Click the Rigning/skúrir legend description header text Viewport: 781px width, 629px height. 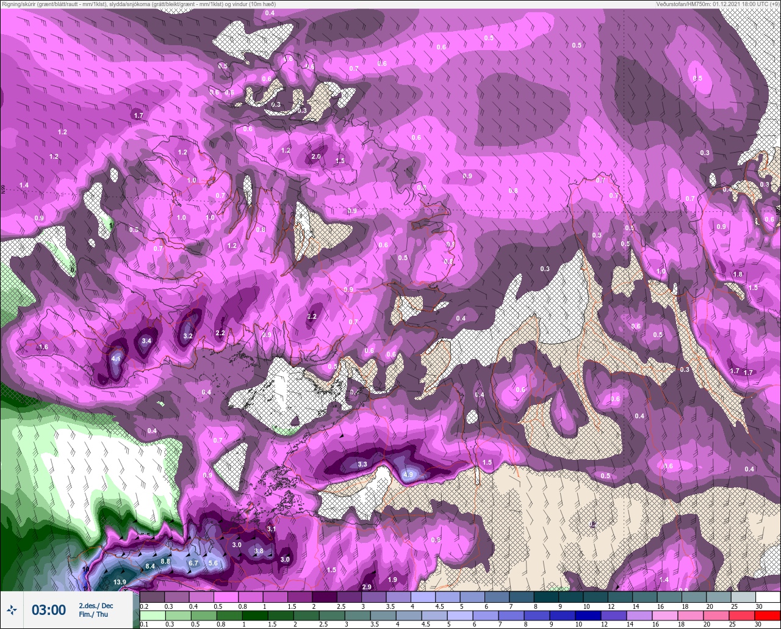point(138,4)
